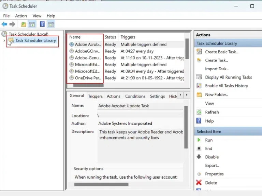The height and width of the screenshot is (196, 262).
Task: Click the New Folder icon
Action: (x=199, y=94)
